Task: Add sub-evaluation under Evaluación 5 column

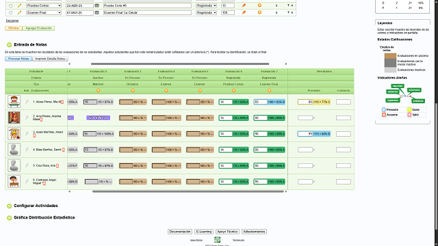Action: point(200,91)
